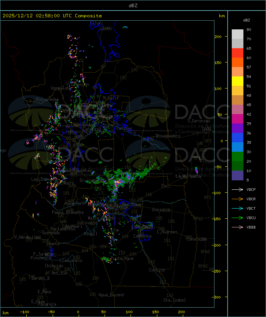
Task: Click the Sta.Isabel place label
Action: (175, 300)
